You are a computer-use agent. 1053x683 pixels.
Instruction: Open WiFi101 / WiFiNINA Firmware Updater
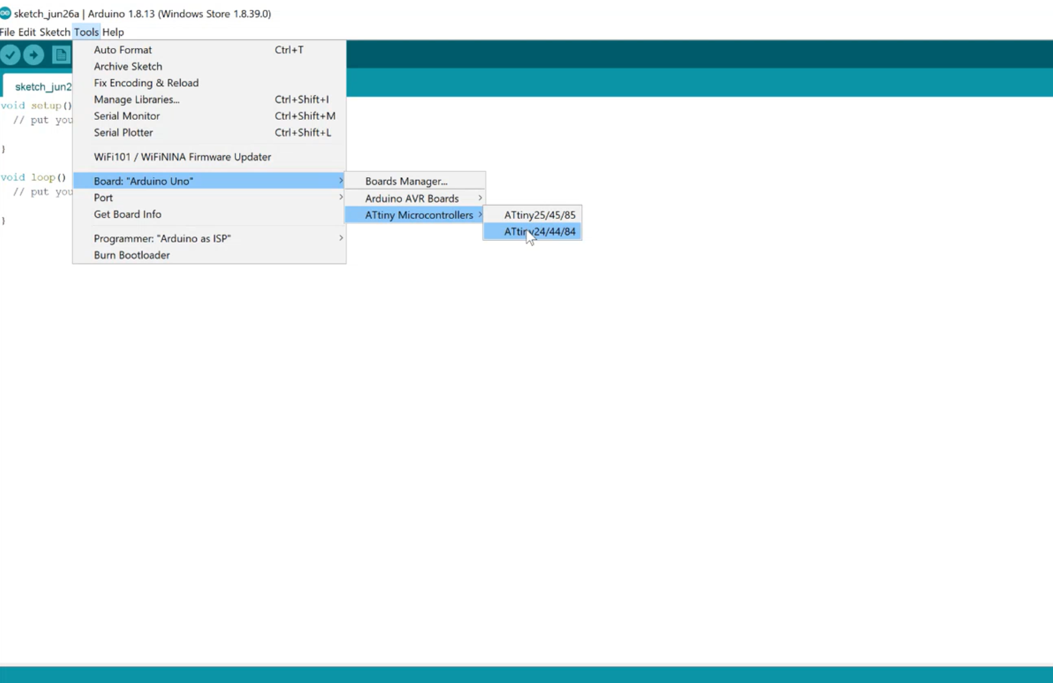click(209, 157)
